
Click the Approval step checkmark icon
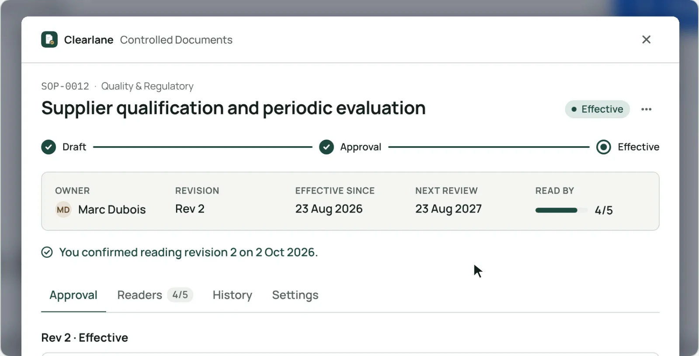tap(326, 147)
